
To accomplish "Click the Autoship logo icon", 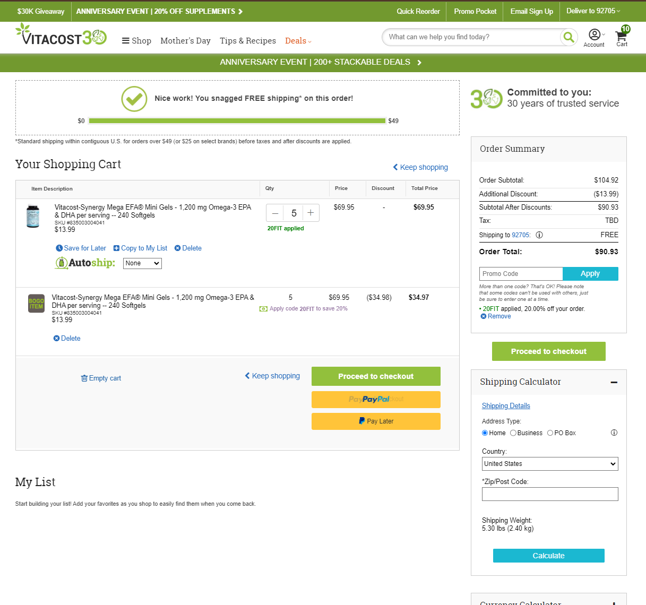I will (x=85, y=263).
